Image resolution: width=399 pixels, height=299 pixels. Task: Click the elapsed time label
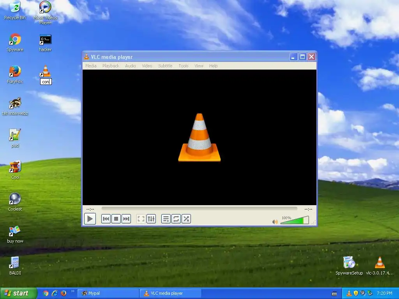pos(90,209)
